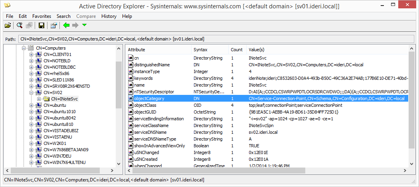Click attribute icon beside nTSecurityDescriptor
This screenshot has height=187, width=419.
pos(130,92)
